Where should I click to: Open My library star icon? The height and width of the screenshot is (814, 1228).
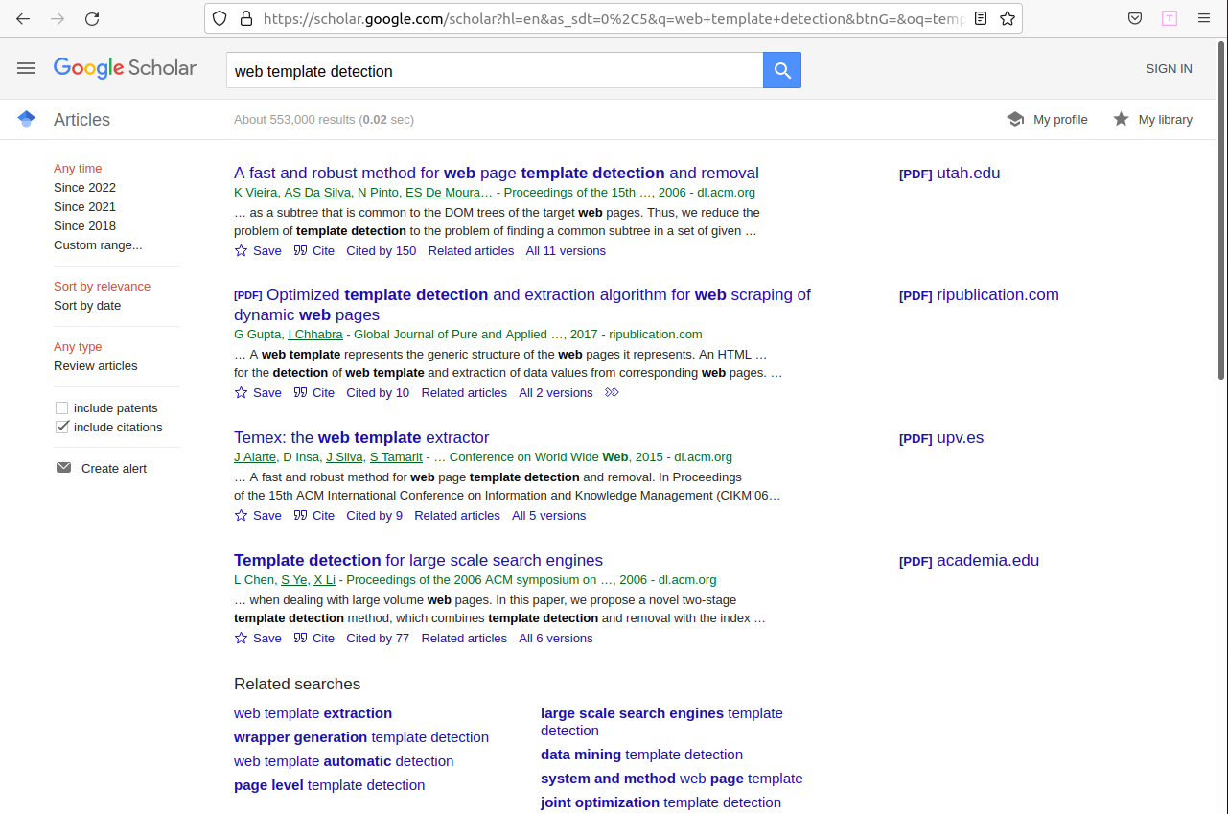coord(1121,119)
